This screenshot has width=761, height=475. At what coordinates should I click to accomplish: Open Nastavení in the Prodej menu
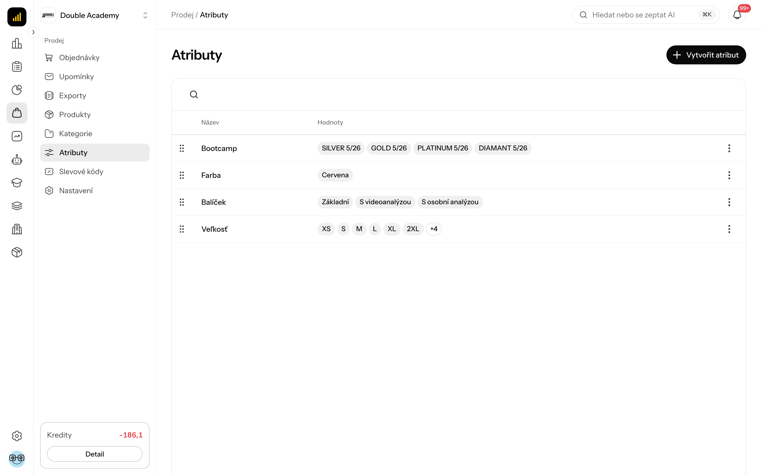tap(95, 190)
